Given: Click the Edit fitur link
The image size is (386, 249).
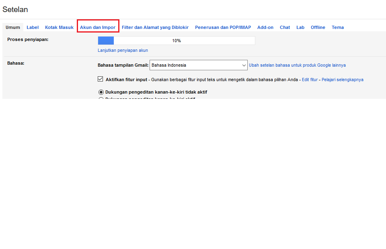Looking at the screenshot, I should click(x=309, y=79).
